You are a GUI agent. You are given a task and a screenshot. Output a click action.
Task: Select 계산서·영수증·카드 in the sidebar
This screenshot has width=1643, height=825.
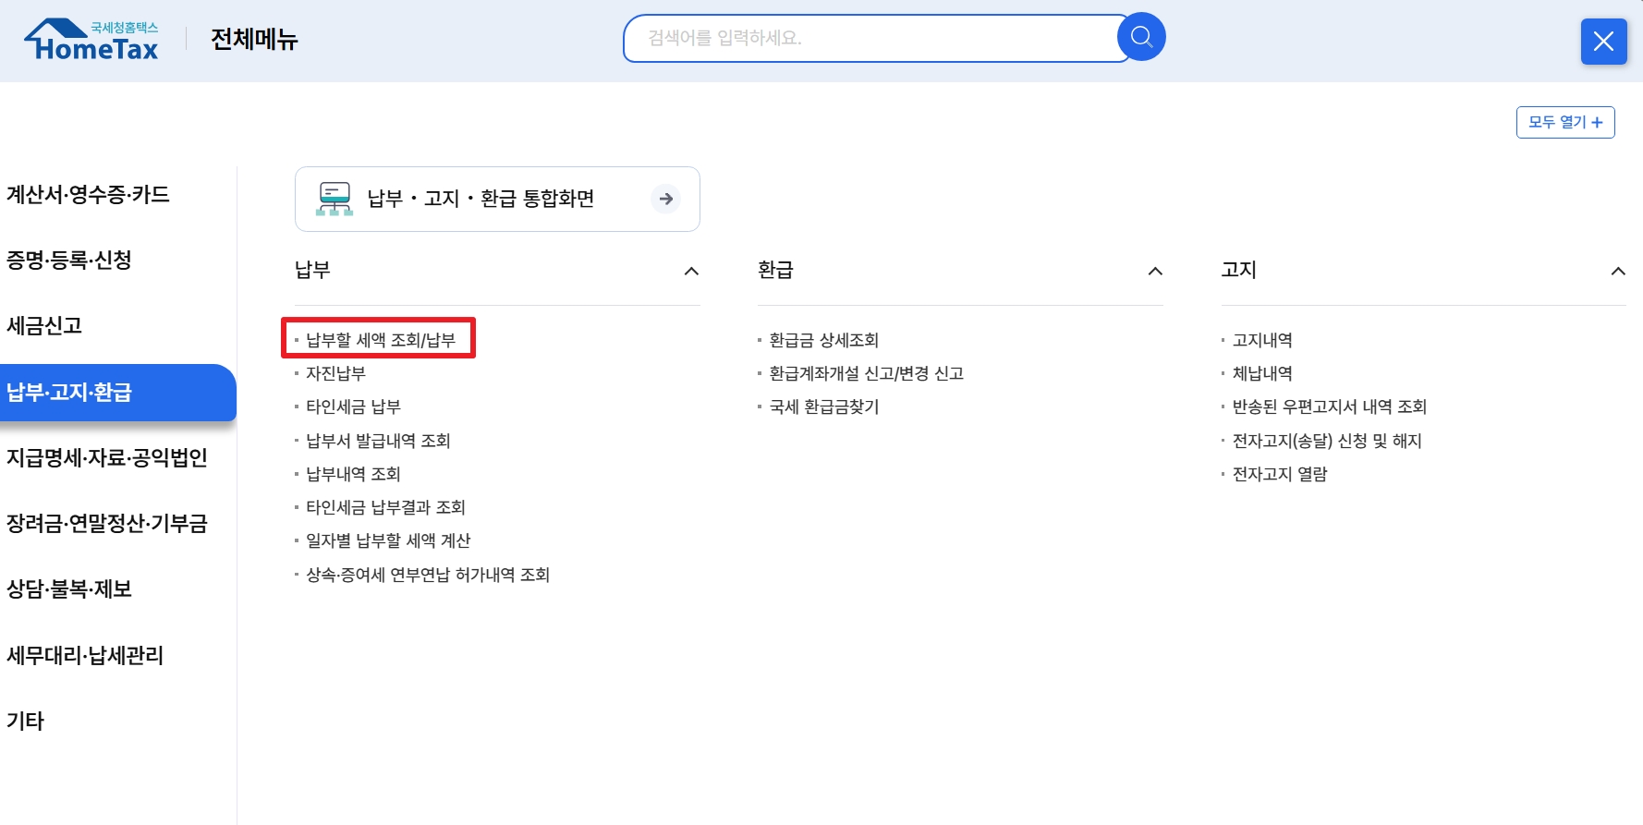tap(89, 195)
